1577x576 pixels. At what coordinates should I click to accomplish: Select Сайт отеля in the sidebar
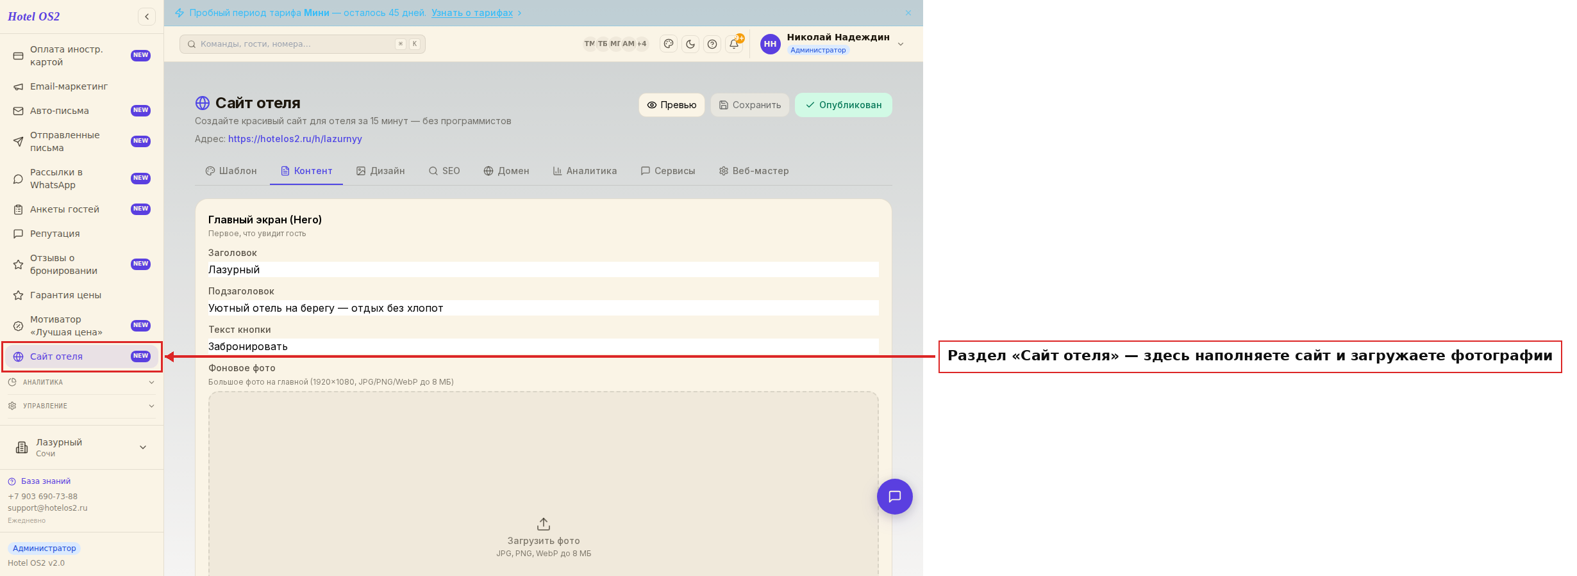point(81,356)
